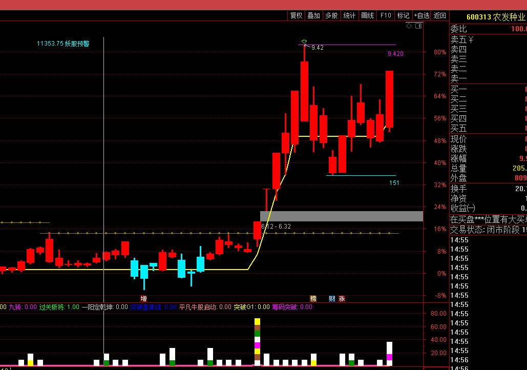Click the gray gap zone rectangle

pyautogui.click(x=342, y=216)
